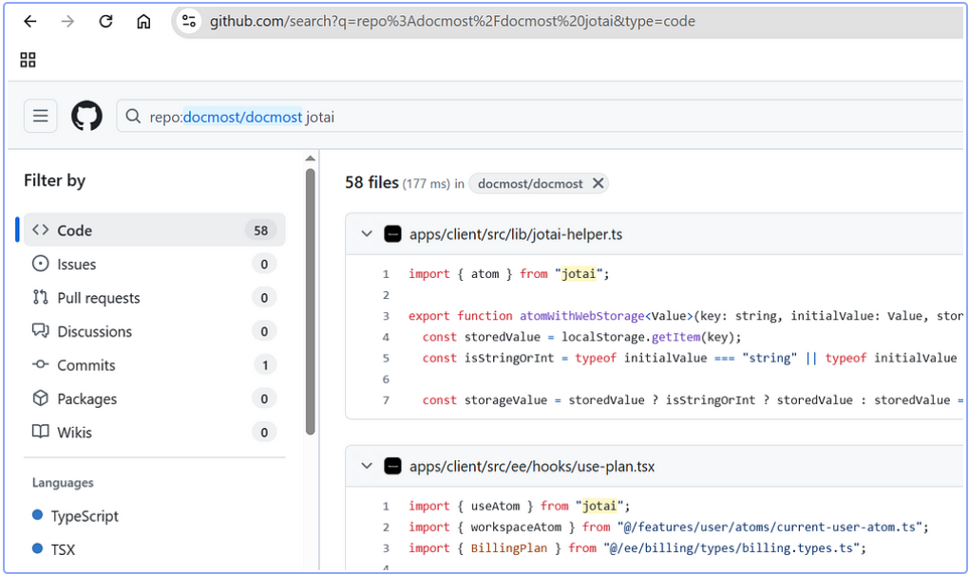This screenshot has width=969, height=574.
Task: Click the Pull requests branch icon
Action: tap(40, 298)
